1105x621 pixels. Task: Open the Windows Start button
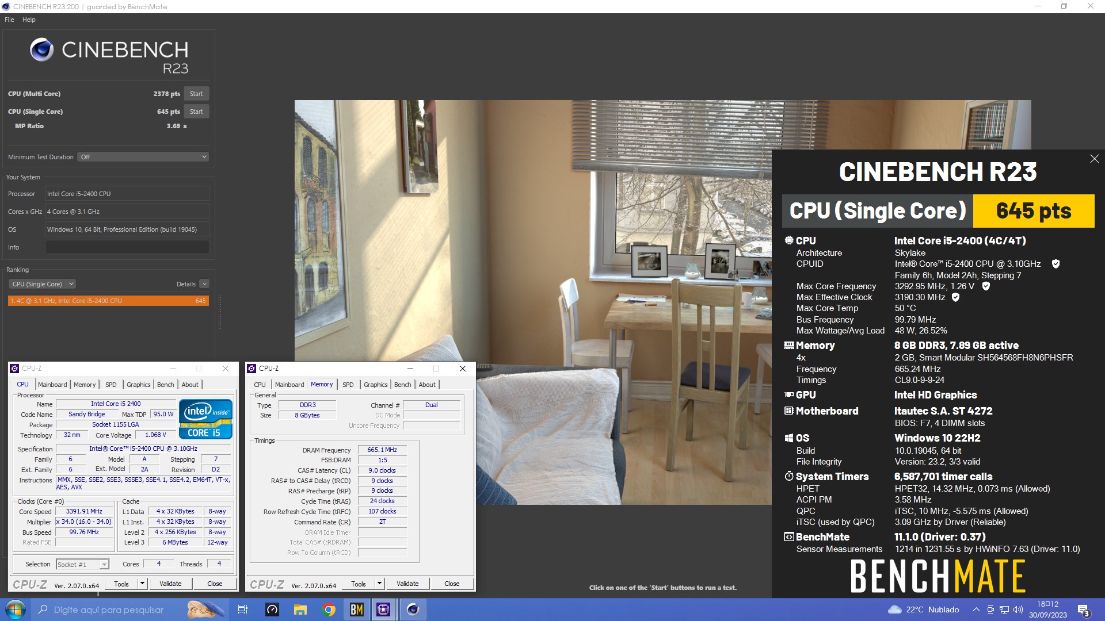click(x=16, y=609)
